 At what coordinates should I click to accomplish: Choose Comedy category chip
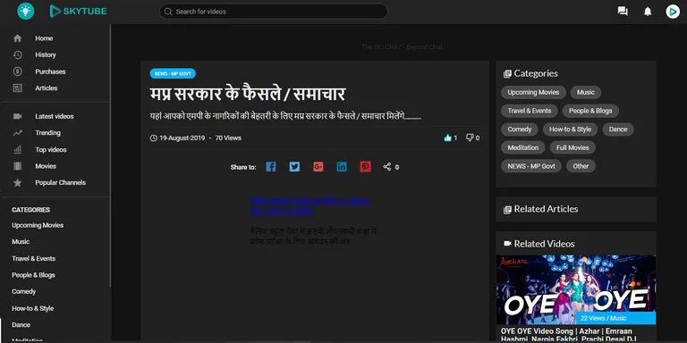[x=520, y=129]
